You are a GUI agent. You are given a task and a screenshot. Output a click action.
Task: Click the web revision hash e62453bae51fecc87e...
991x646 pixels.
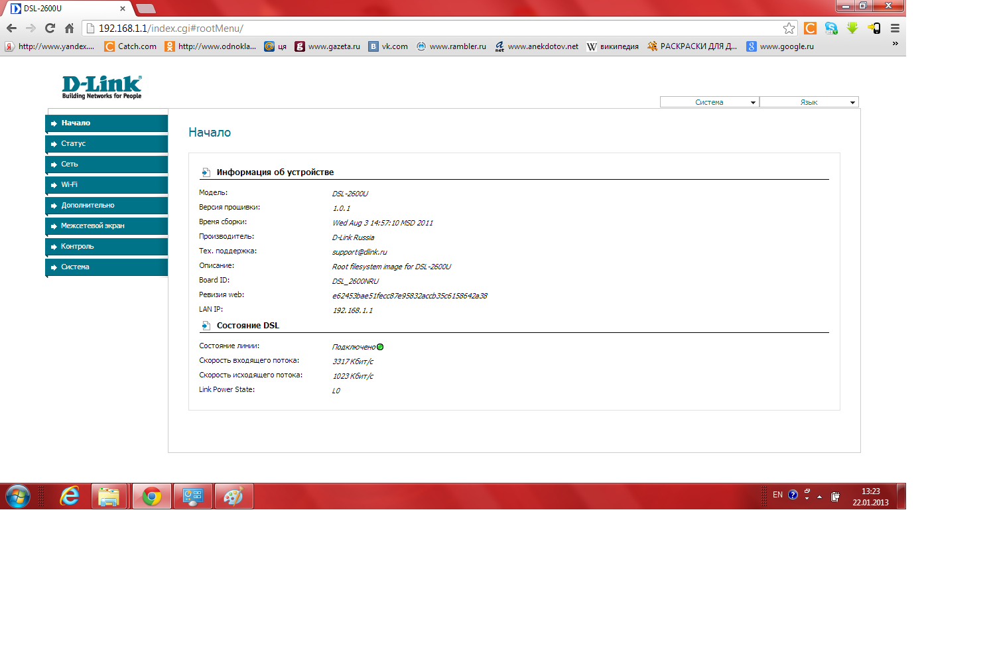(x=410, y=296)
